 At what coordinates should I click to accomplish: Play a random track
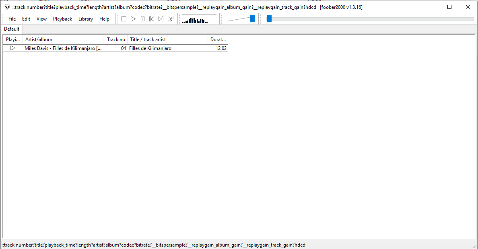(171, 19)
